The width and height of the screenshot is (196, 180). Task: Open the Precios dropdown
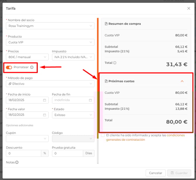point(27,57)
